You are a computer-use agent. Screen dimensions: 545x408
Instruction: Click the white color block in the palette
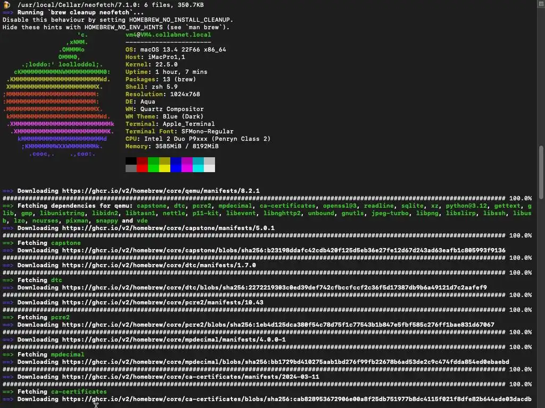click(209, 168)
